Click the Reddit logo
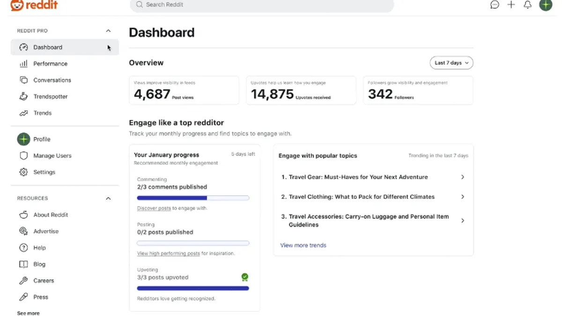562x316 pixels. coord(34,5)
